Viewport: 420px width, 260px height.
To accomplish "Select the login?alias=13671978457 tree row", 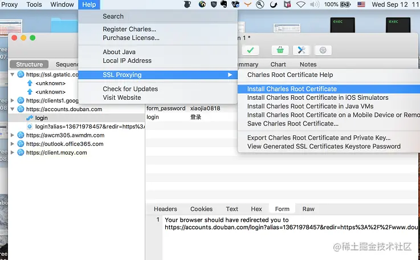I will click(76, 126).
